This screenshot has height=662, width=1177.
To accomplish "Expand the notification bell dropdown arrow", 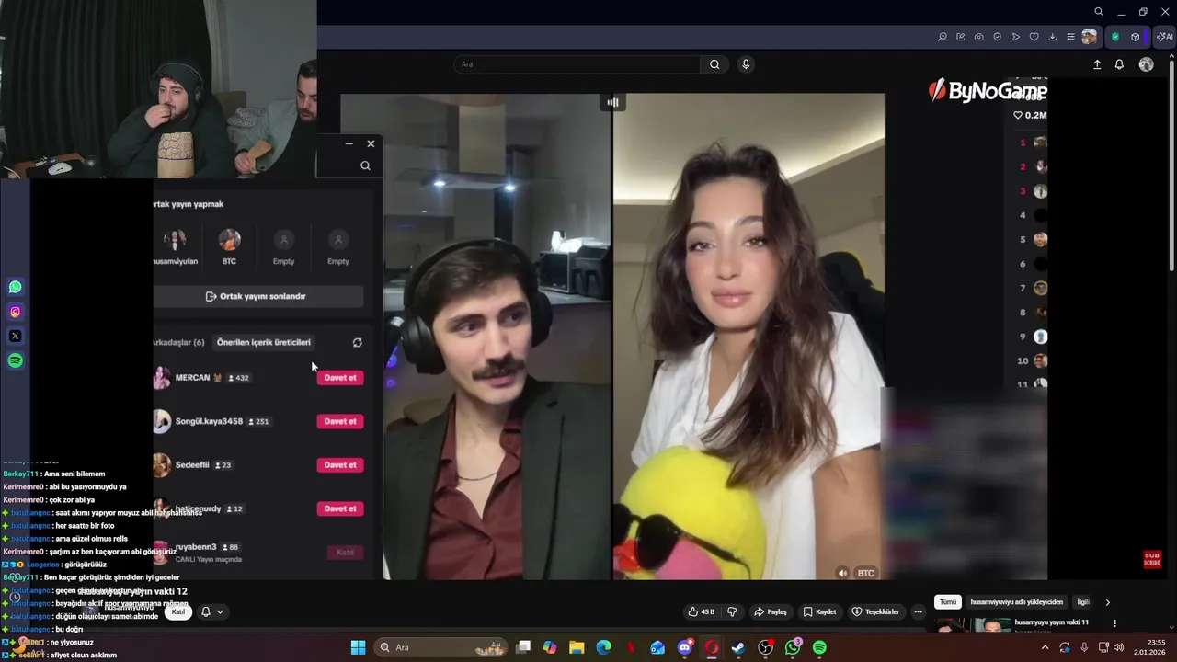I will [220, 611].
